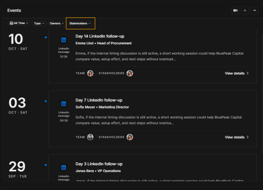Click LinkedIn icon on Day 7 follow-up

(63, 104)
